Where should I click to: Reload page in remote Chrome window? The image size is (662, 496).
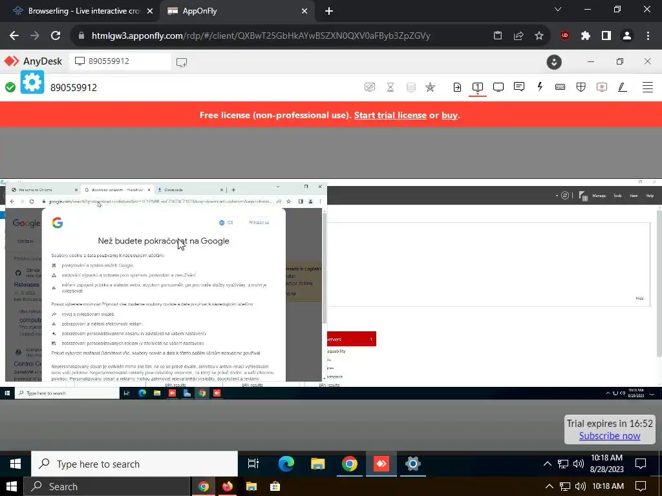[x=32, y=201]
